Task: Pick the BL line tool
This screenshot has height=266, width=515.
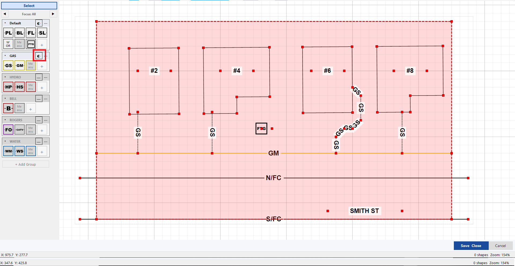Action: coord(20,33)
